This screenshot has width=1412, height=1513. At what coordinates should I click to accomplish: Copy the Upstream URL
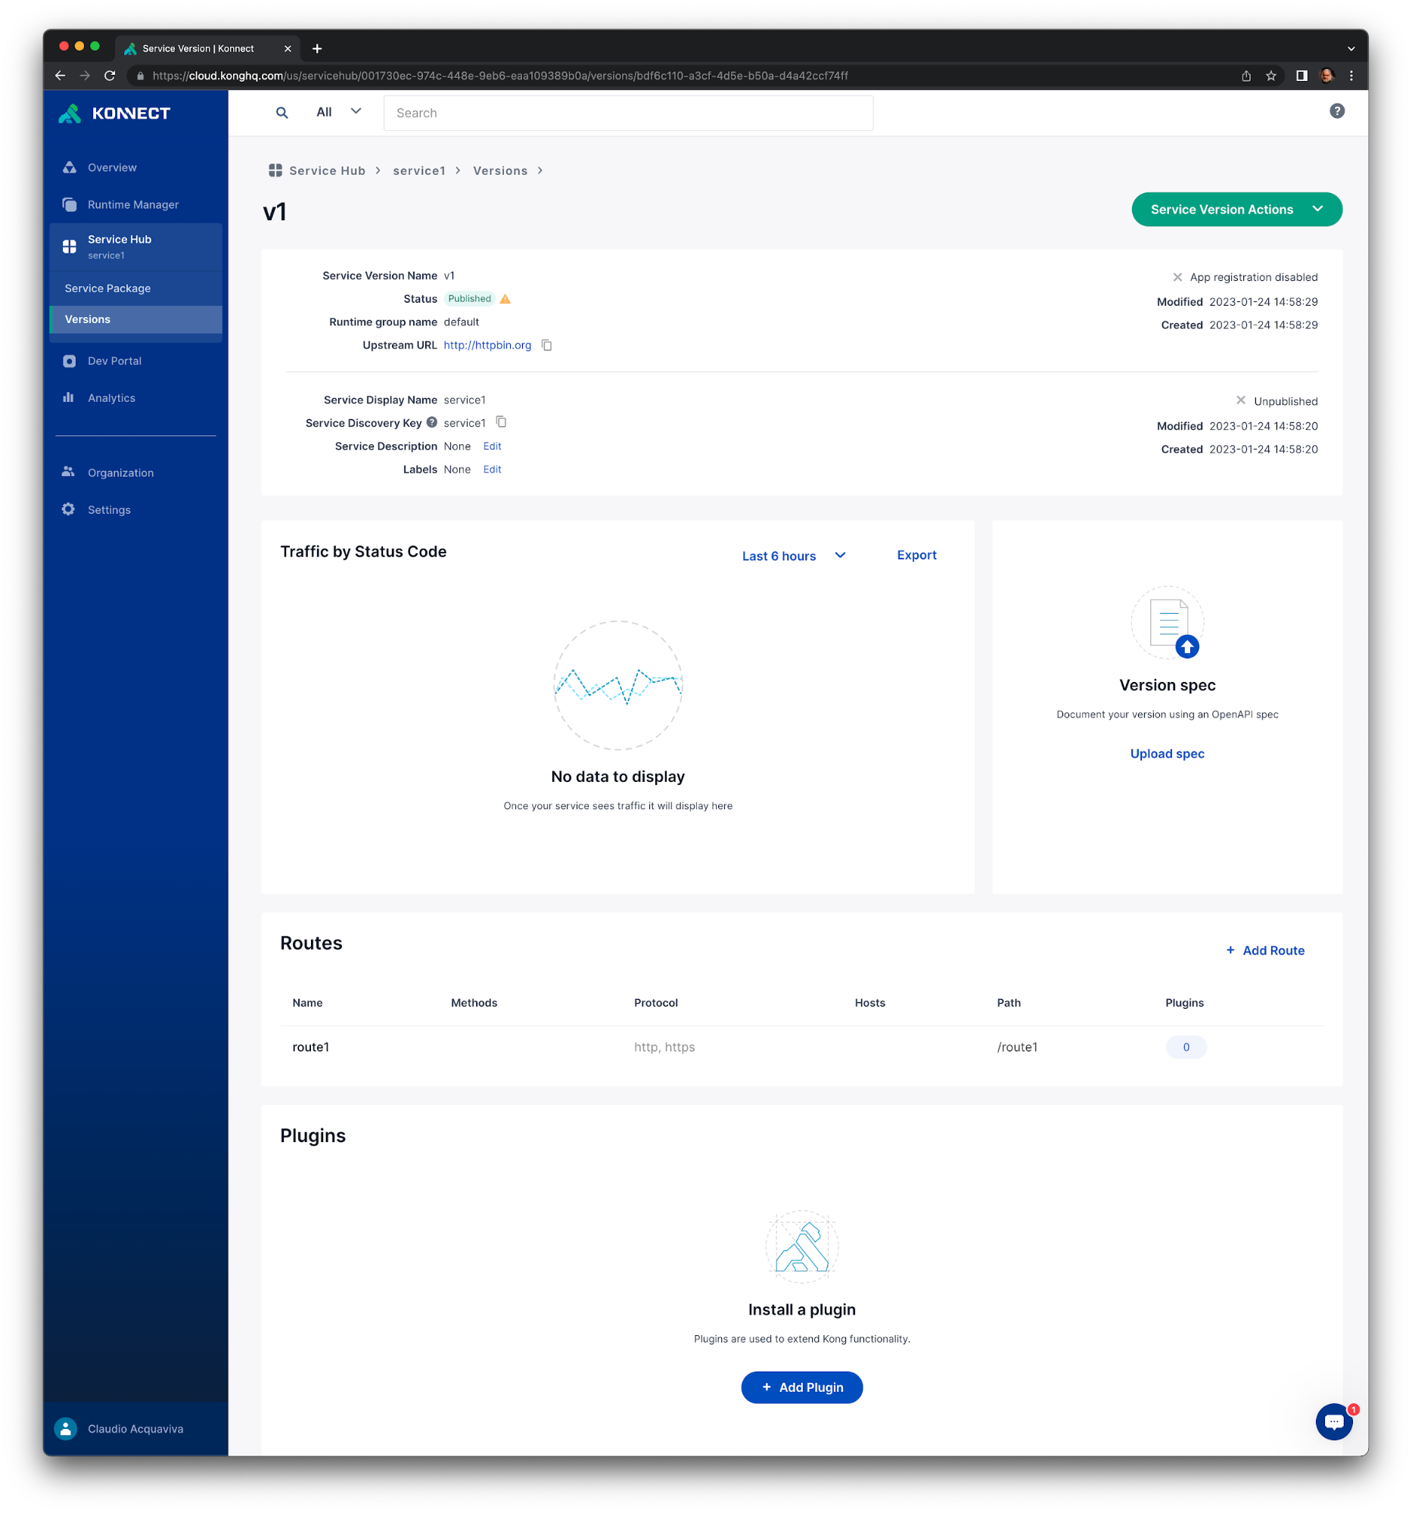[546, 346]
